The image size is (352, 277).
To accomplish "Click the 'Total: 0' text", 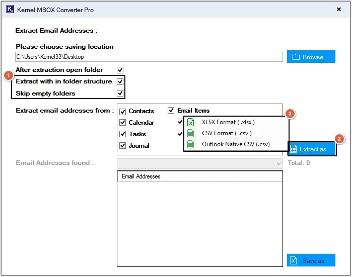I will [299, 163].
